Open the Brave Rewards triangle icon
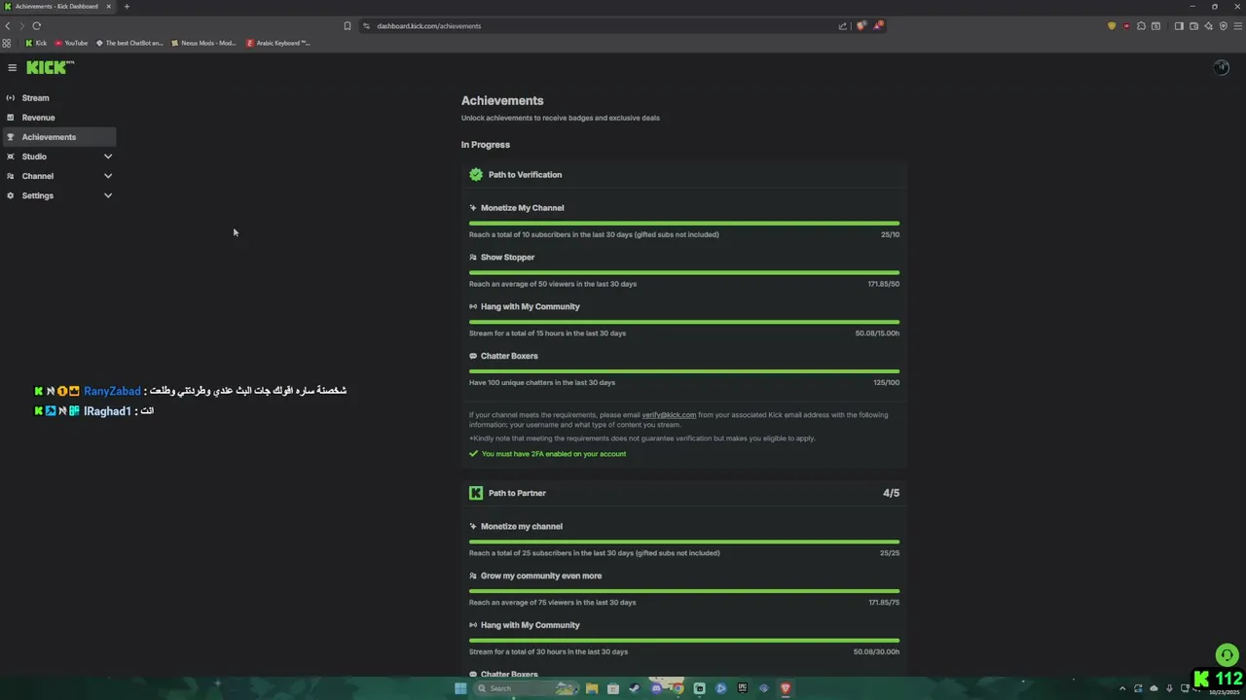Screen dimensions: 1246x700 878,26
